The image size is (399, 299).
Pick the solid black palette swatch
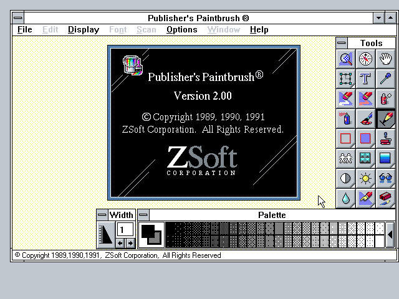click(x=170, y=229)
